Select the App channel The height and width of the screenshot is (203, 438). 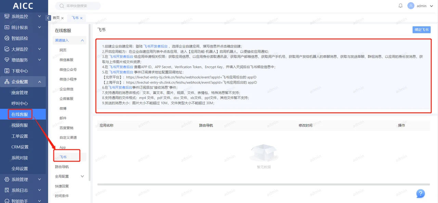(x=63, y=147)
